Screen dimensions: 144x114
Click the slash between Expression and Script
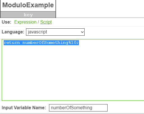38,22
